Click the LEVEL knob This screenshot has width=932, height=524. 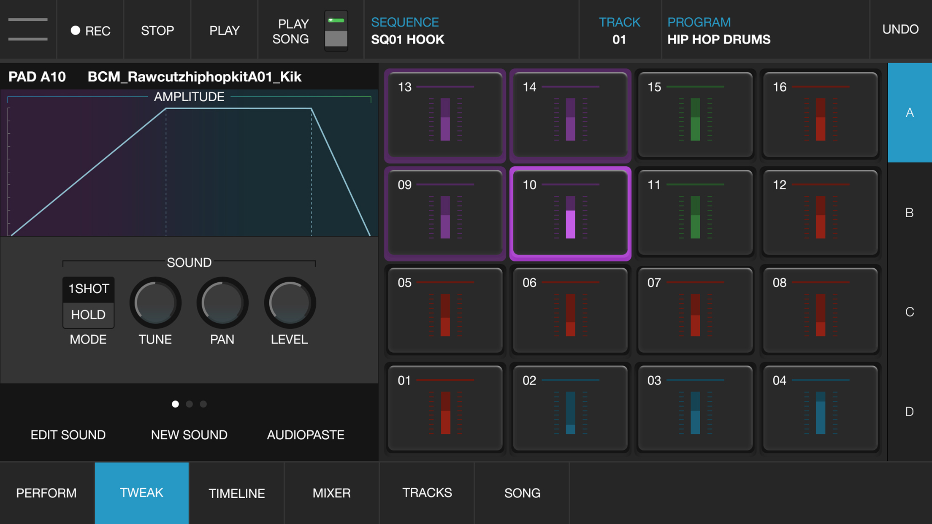pyautogui.click(x=290, y=303)
